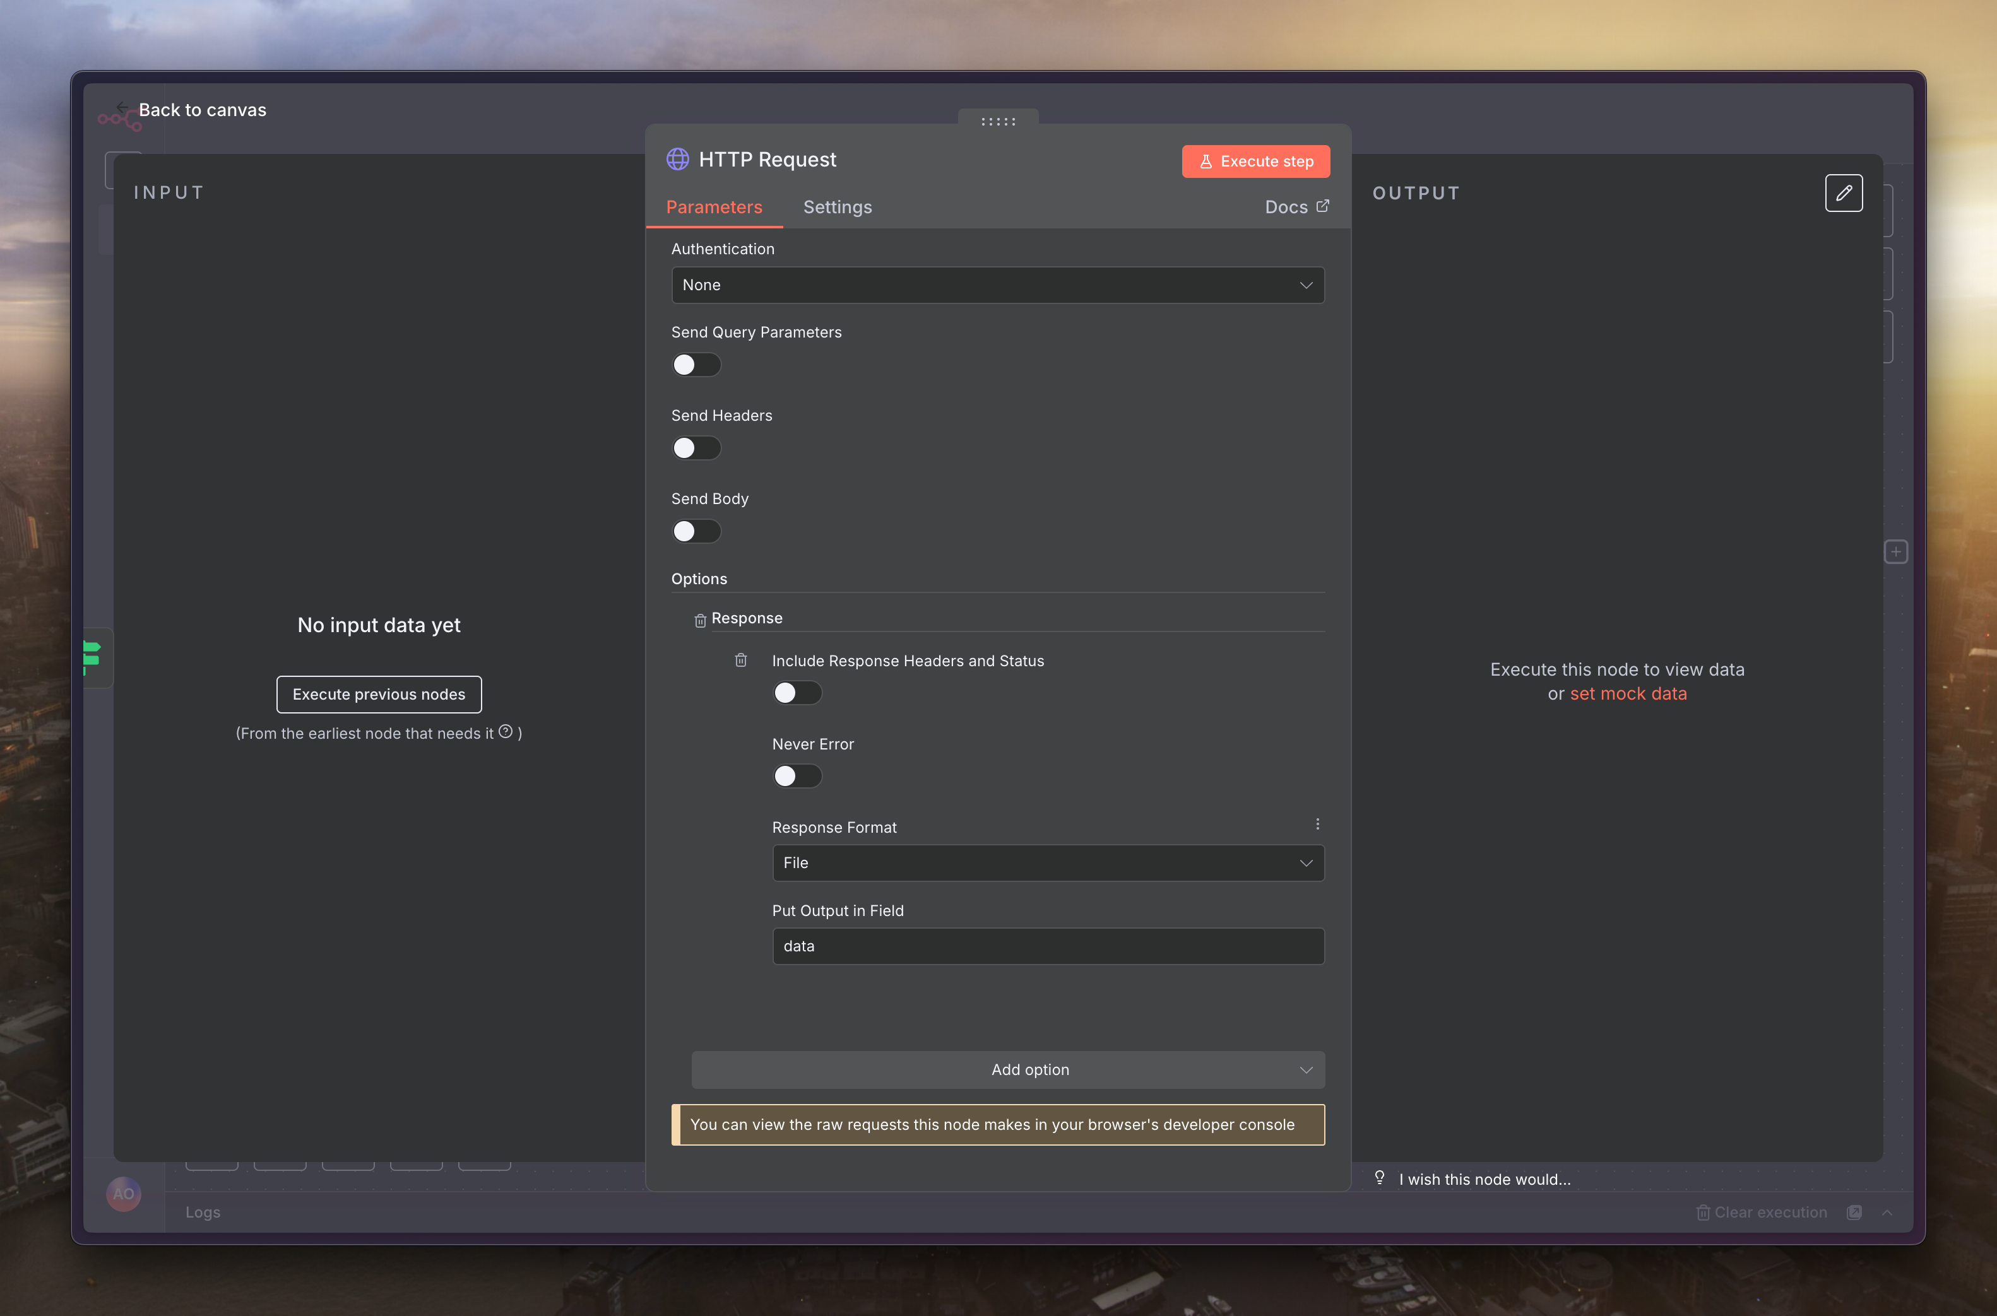Click the plus icon on the right edge
This screenshot has width=1997, height=1316.
tap(1895, 551)
